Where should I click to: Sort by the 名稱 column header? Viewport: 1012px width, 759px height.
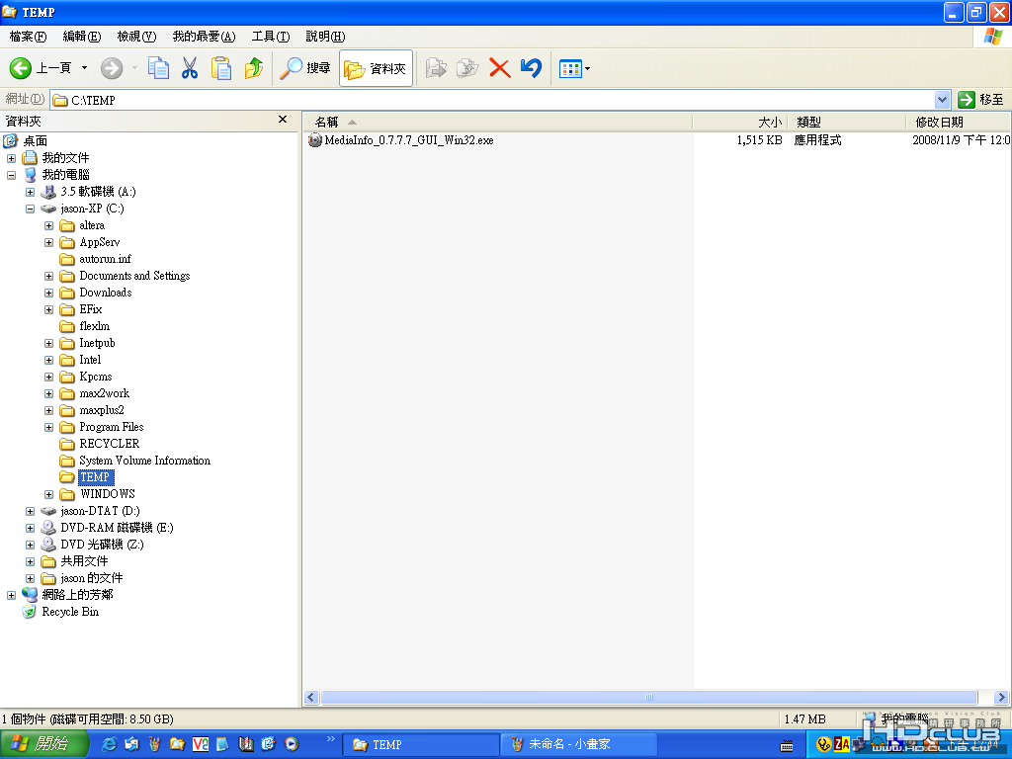coord(497,122)
